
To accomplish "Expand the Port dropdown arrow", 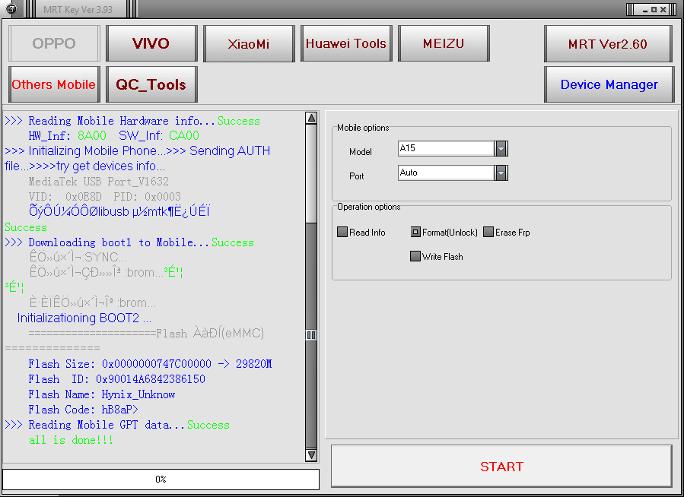I will tap(501, 173).
